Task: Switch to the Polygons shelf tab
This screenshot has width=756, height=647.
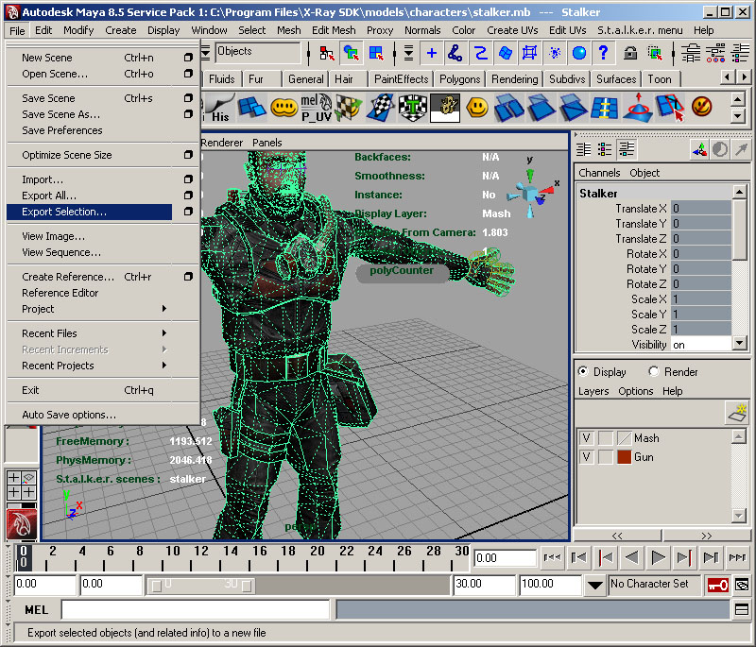Action: 460,79
